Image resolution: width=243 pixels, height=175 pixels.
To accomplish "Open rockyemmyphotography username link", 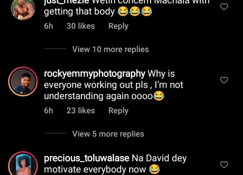I will [94, 74].
